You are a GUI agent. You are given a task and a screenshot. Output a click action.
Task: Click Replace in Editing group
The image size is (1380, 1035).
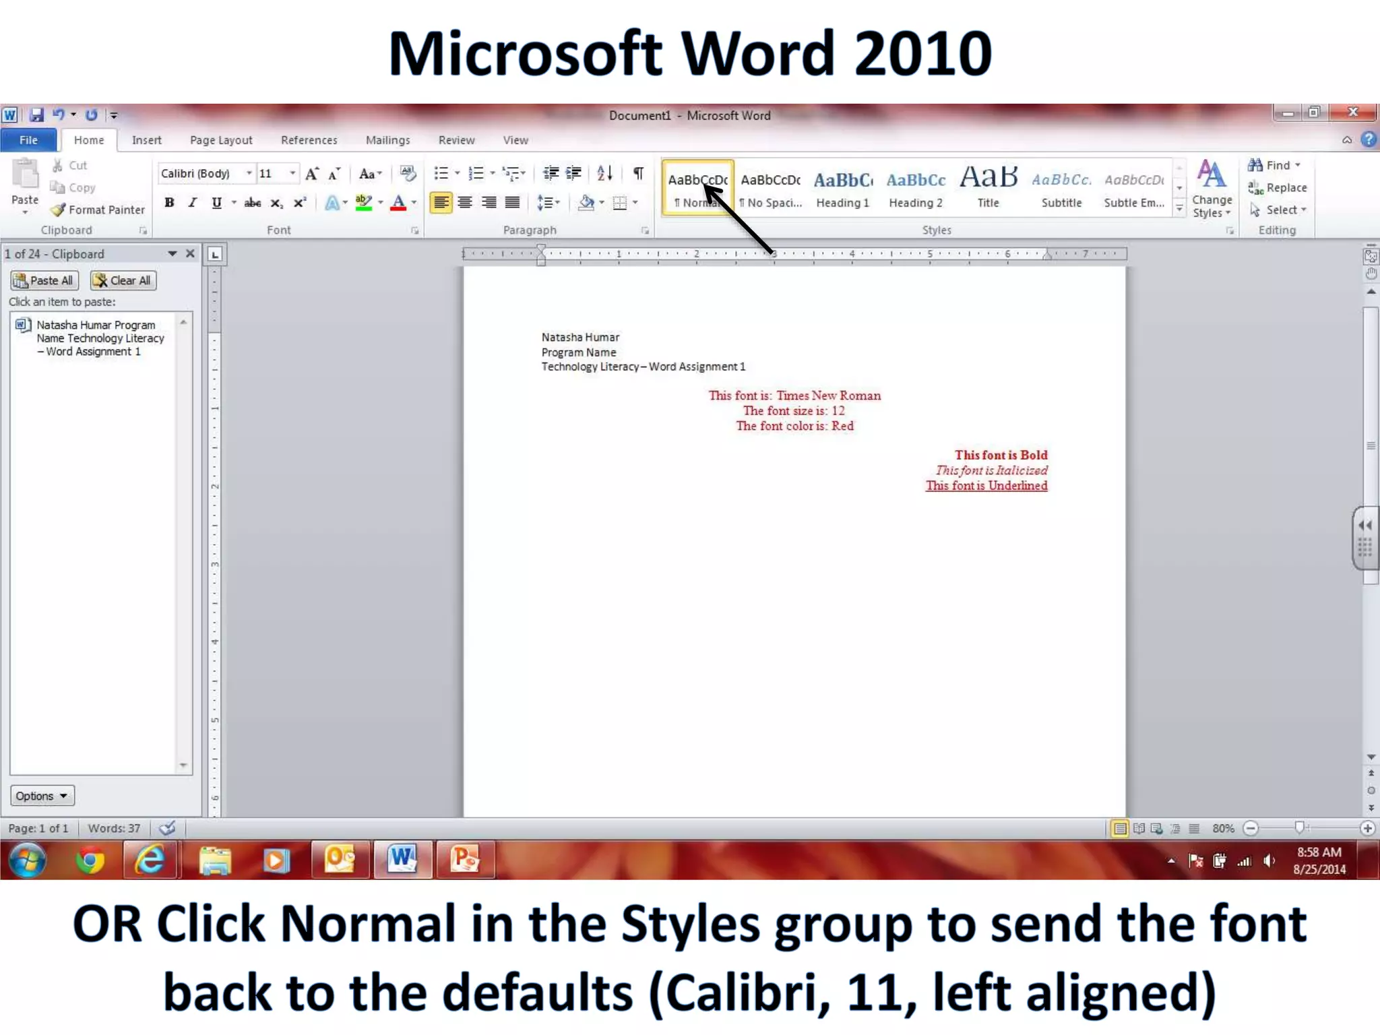point(1278,187)
